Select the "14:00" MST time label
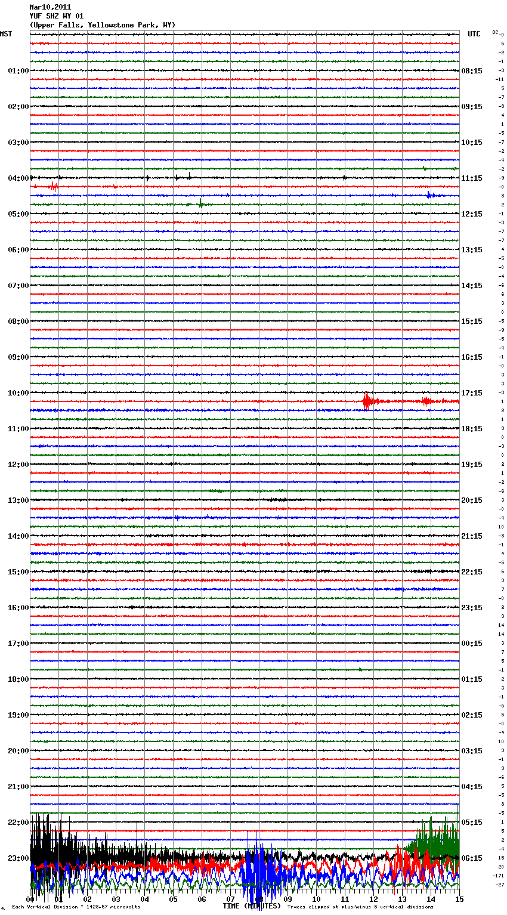The width and height of the screenshot is (507, 915). [18, 536]
